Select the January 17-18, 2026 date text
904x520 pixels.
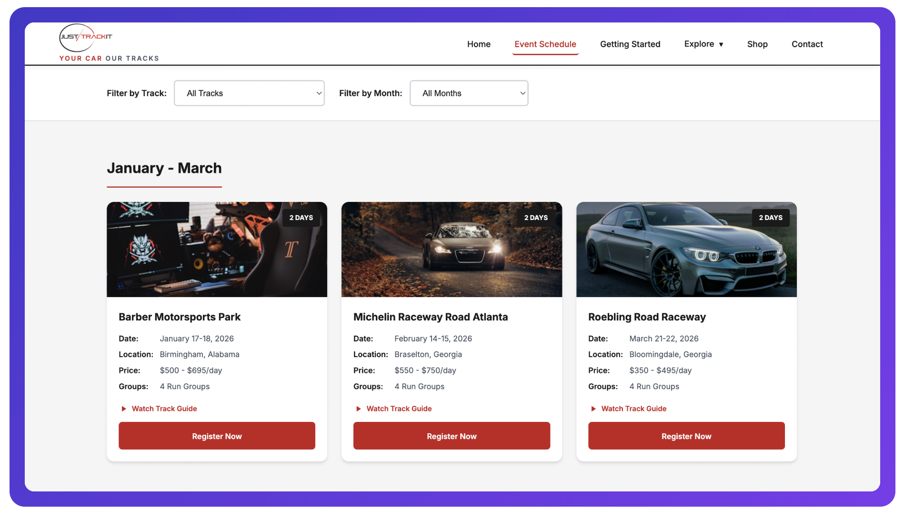(197, 339)
